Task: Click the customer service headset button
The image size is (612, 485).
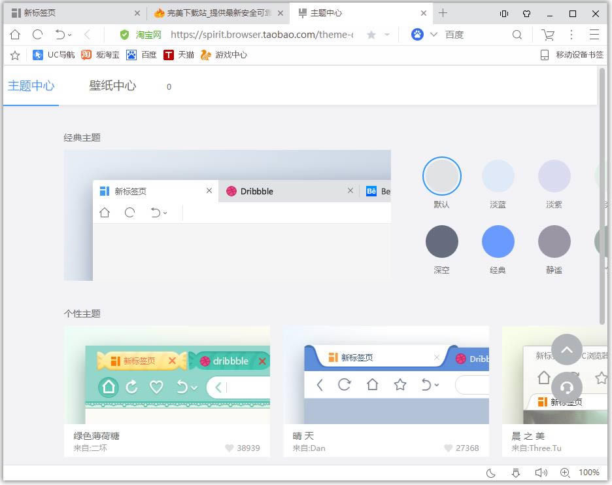Action: pyautogui.click(x=567, y=387)
